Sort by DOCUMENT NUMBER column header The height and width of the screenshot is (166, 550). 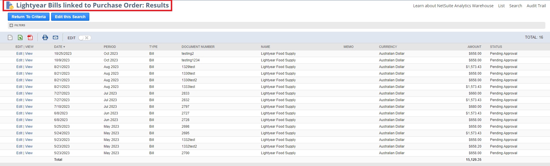pyautogui.click(x=198, y=47)
